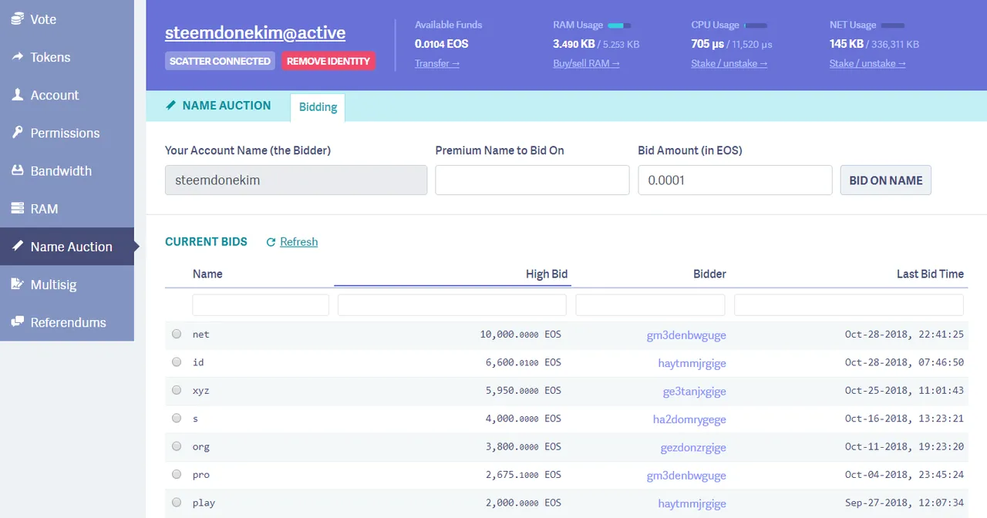Click the BID ON NAME button

(885, 180)
